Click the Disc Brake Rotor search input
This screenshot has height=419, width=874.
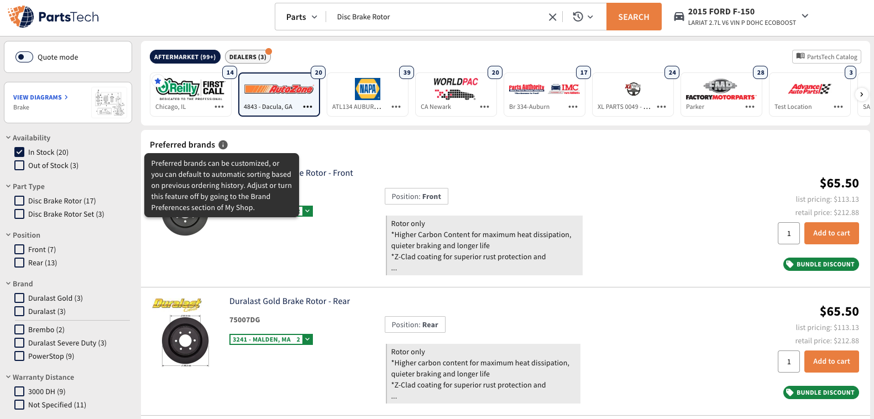(437, 17)
